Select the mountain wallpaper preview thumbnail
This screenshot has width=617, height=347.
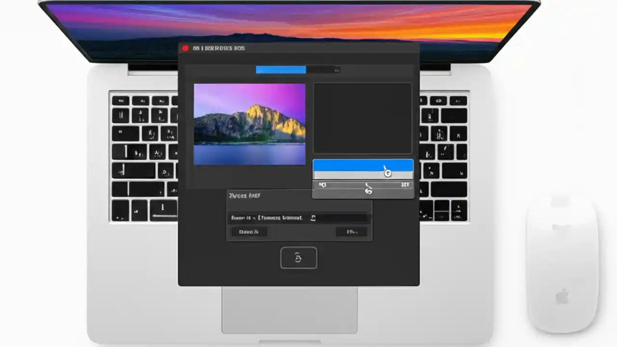(x=249, y=124)
